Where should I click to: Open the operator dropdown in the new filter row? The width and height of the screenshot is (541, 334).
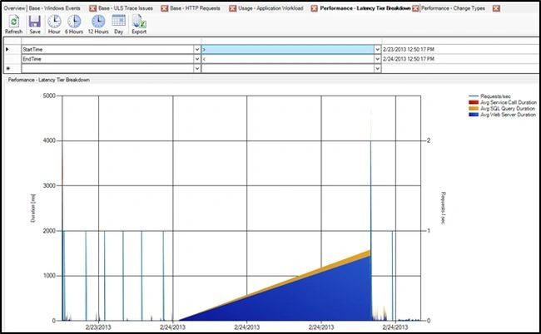click(x=377, y=68)
